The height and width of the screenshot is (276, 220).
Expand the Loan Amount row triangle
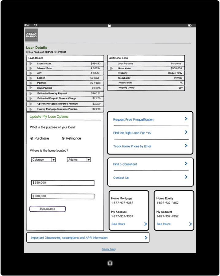31,64
